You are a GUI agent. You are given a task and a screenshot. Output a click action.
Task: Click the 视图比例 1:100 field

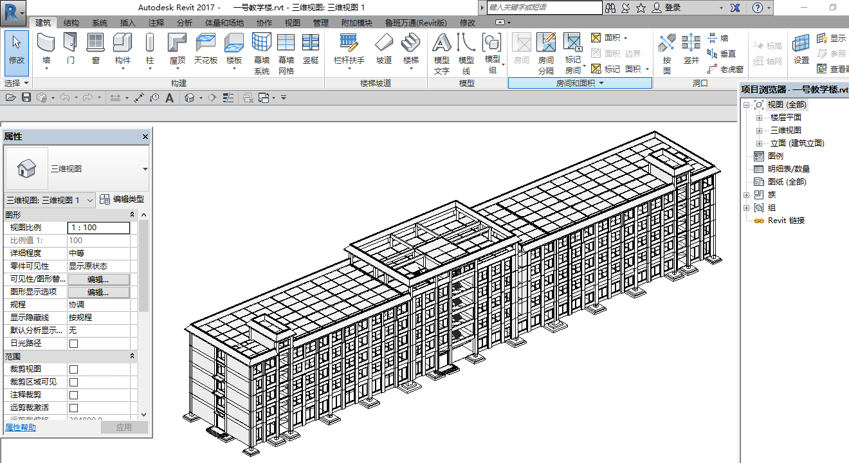pyautogui.click(x=98, y=228)
